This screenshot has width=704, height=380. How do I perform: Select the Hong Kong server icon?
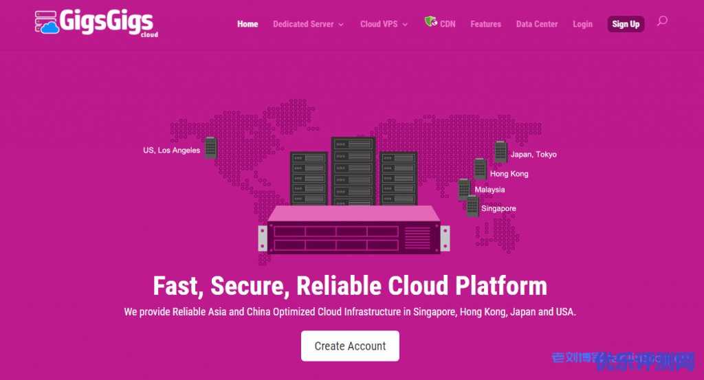click(x=481, y=168)
